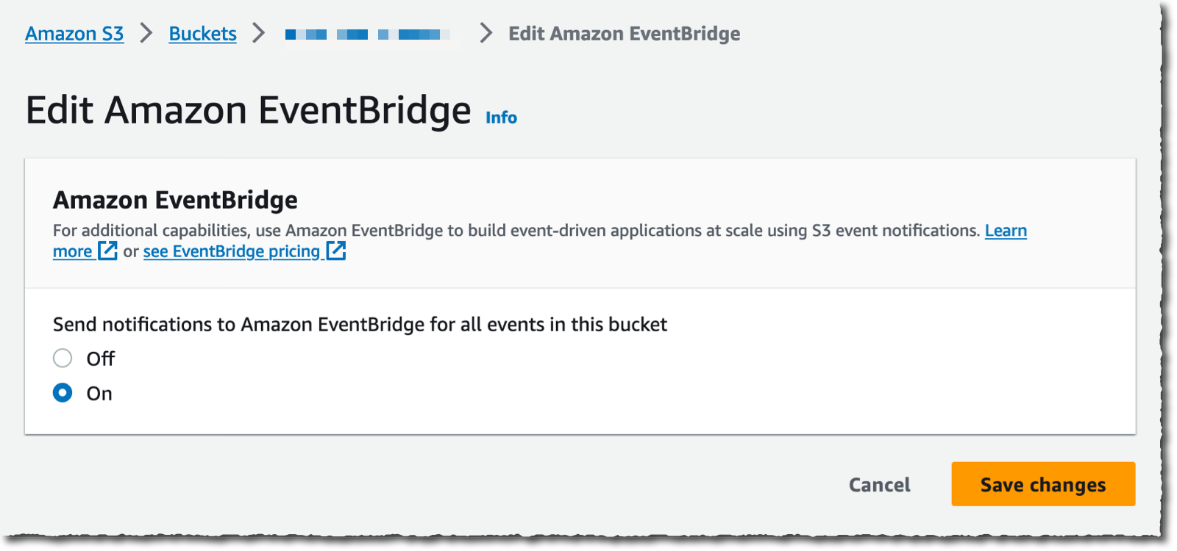Open the Info help link

click(x=502, y=116)
